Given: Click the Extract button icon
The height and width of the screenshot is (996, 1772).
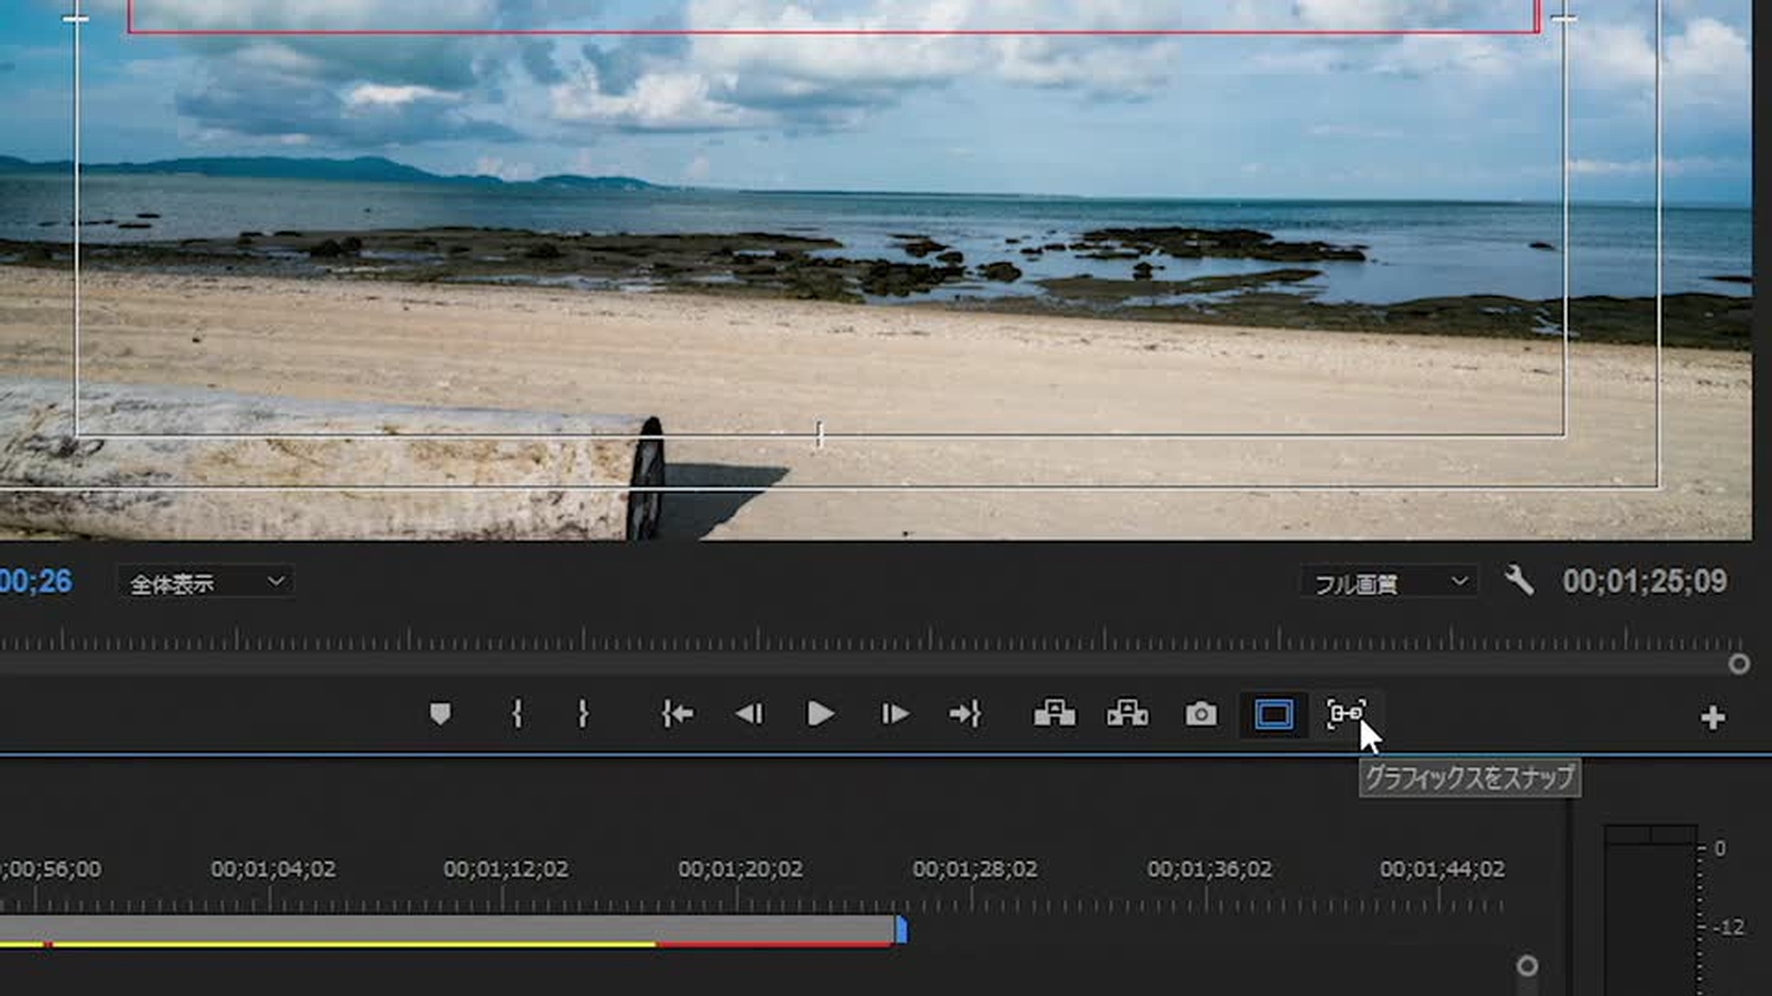Looking at the screenshot, I should coord(1128,714).
